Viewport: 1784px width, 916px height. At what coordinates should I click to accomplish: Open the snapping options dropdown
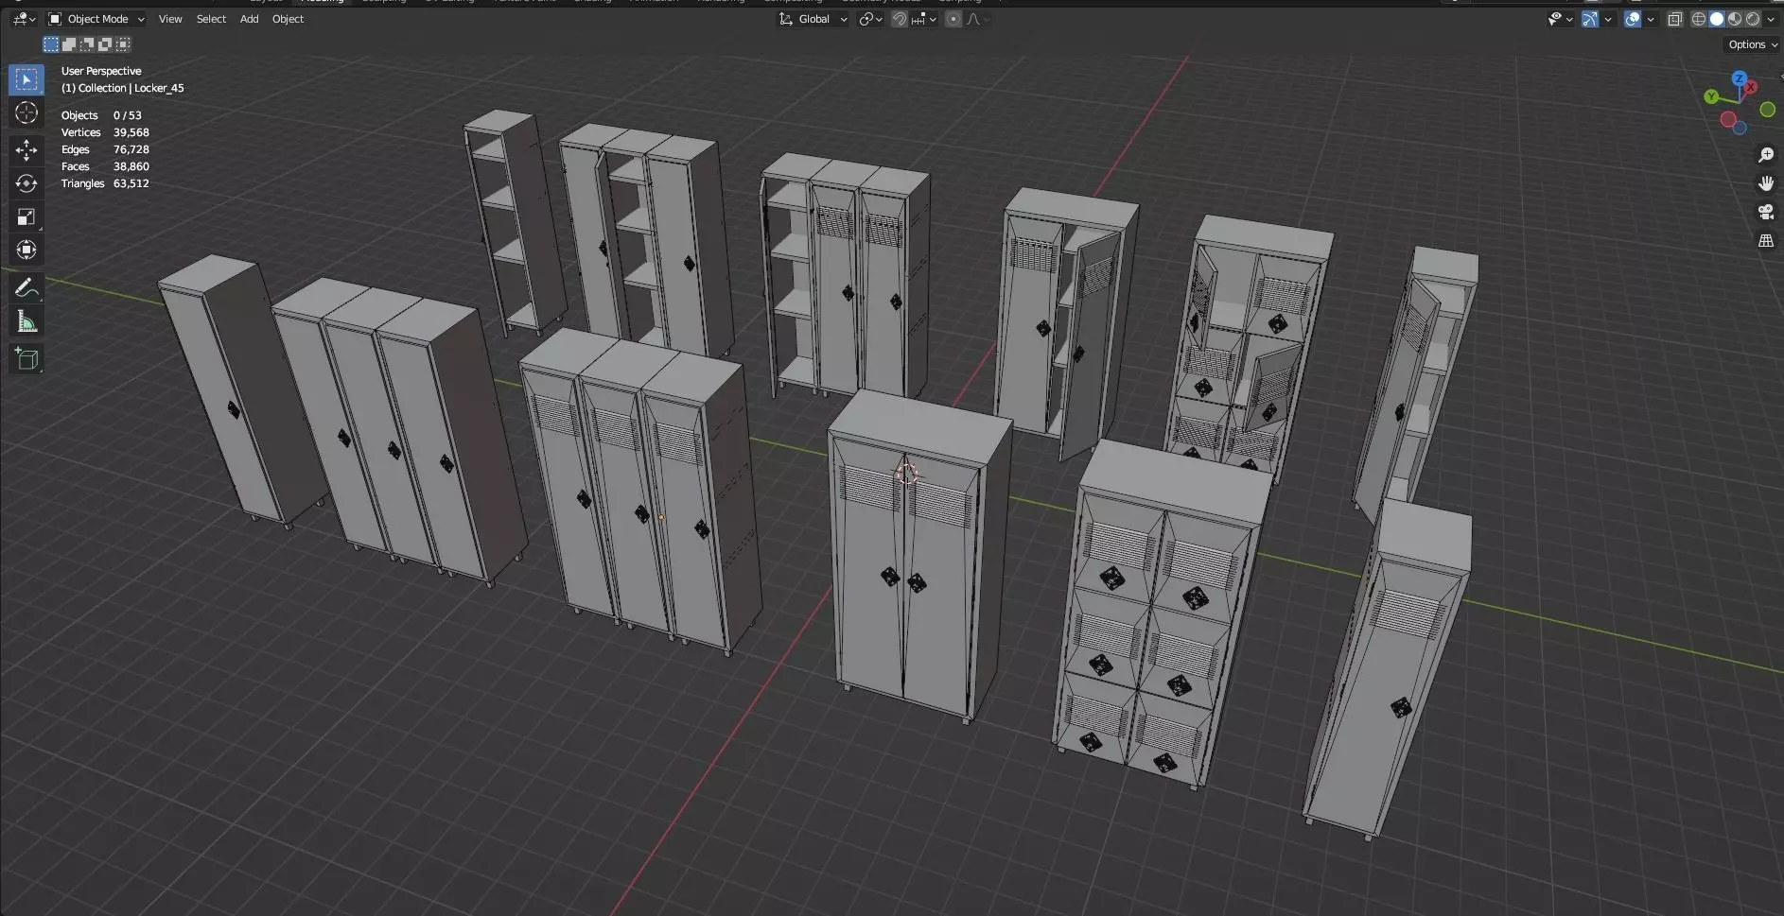pyautogui.click(x=923, y=19)
